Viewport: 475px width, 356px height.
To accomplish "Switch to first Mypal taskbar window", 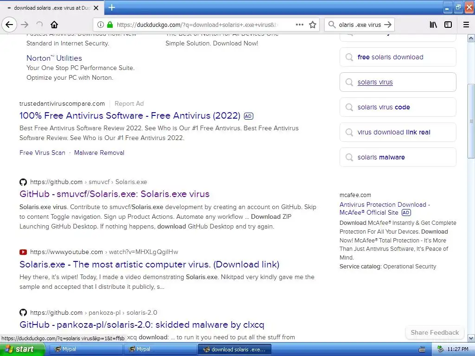I will pos(85,349).
